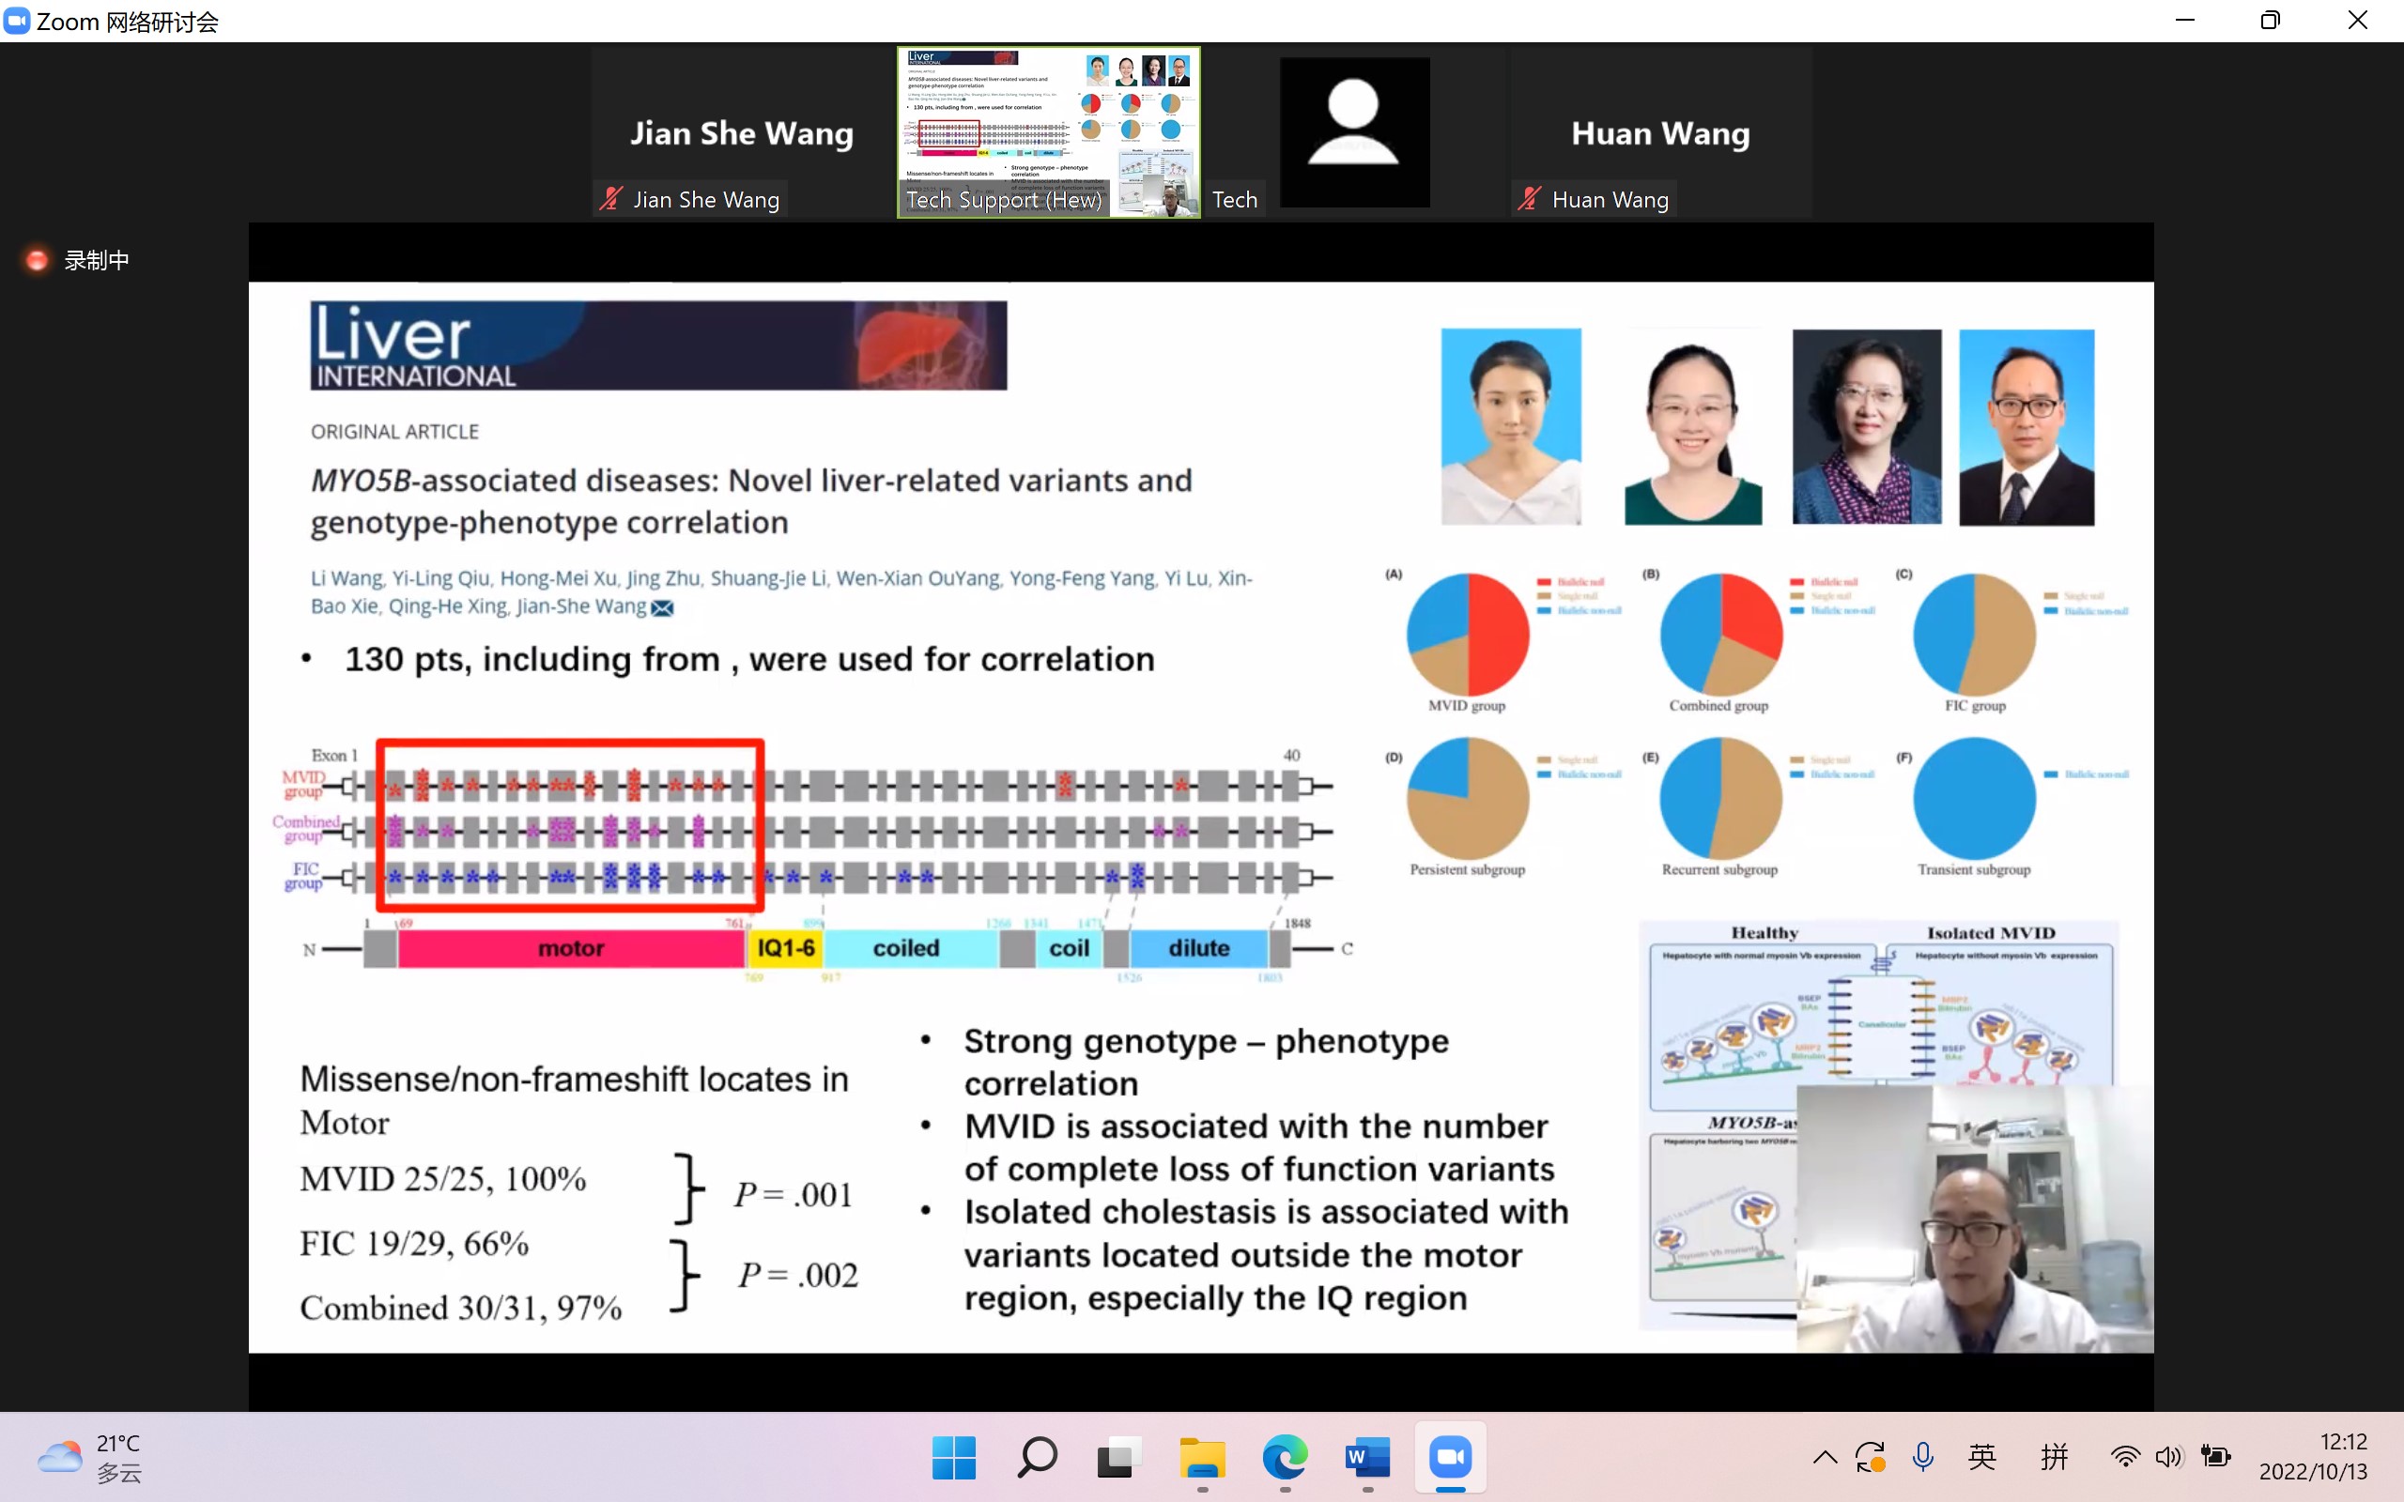Screen dimensions: 2404x1502
Task: Click the microphone tray icon
Action: (1923, 1457)
